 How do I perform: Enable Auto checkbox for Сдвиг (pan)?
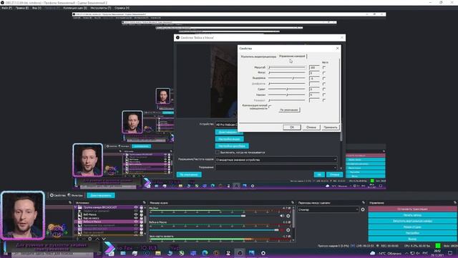[x=324, y=89]
